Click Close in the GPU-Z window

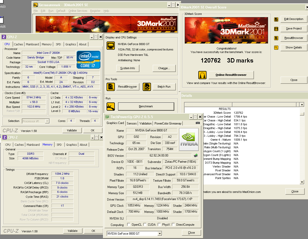(191, 233)
